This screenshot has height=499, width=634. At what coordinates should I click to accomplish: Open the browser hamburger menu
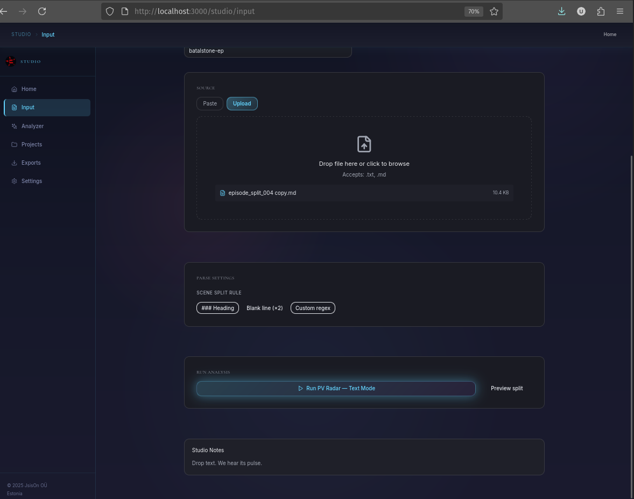pyautogui.click(x=620, y=11)
